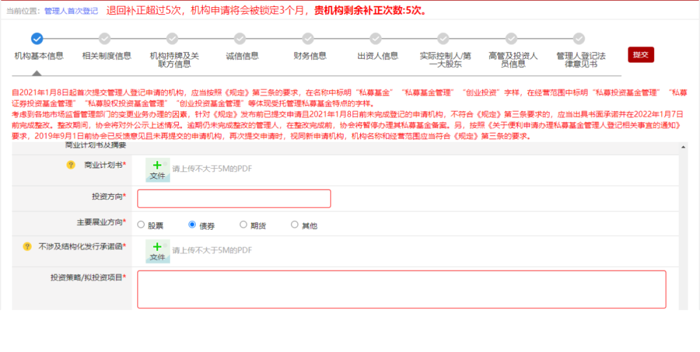Click the help icon beside 不涉及结构化发行承诺函
This screenshot has width=700, height=352.
[27, 246]
